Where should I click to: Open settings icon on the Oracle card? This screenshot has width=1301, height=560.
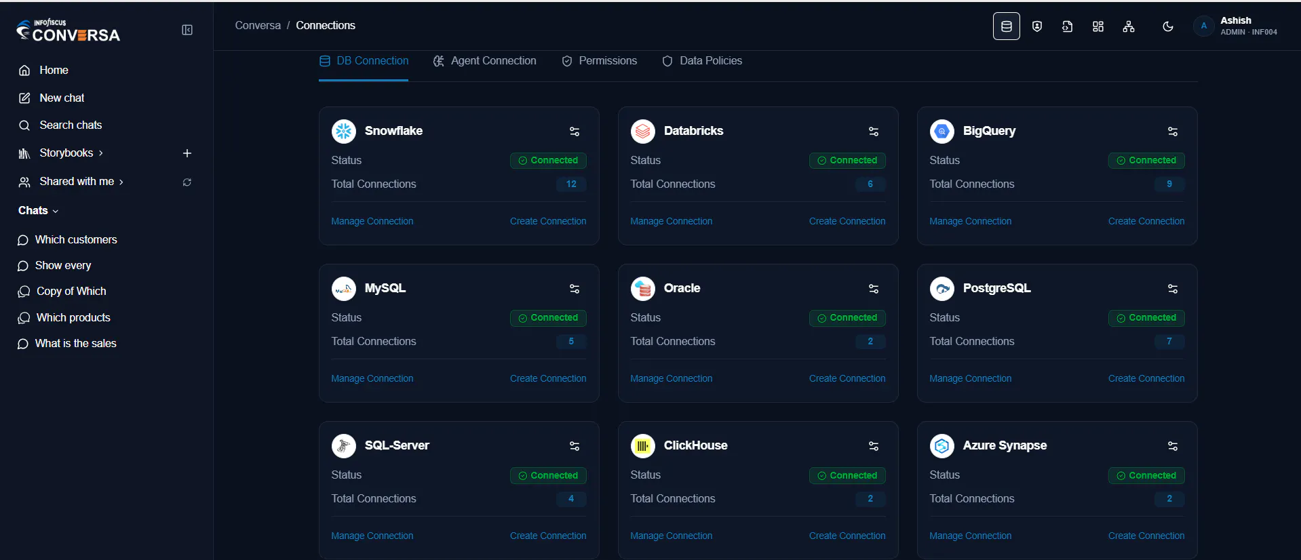[x=874, y=289]
